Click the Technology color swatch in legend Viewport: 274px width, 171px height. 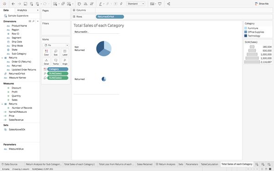coord(246,36)
